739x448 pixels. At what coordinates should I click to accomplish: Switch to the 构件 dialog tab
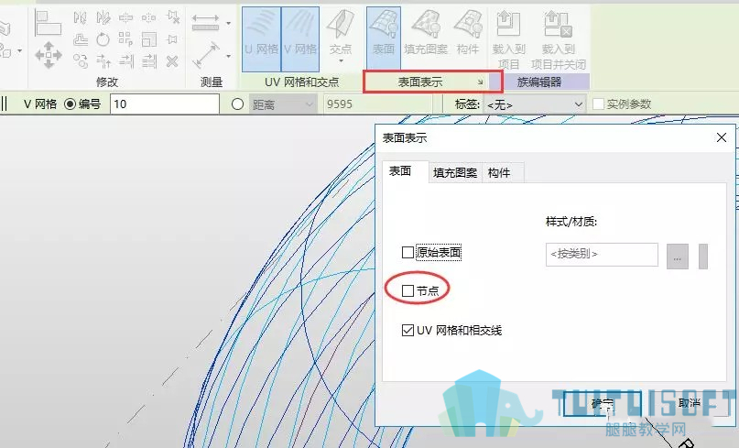499,172
